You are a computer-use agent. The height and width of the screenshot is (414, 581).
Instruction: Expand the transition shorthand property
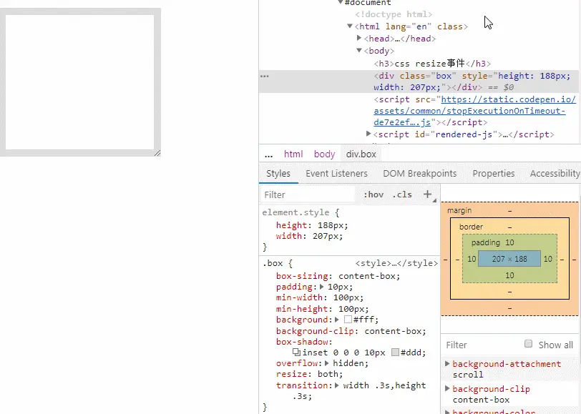coord(337,385)
